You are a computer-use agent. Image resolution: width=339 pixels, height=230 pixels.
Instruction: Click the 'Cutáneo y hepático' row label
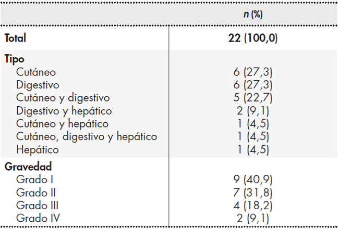62,124
